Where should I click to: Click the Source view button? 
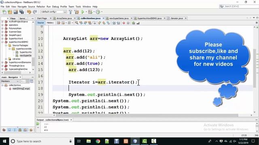(x=40, y=23)
